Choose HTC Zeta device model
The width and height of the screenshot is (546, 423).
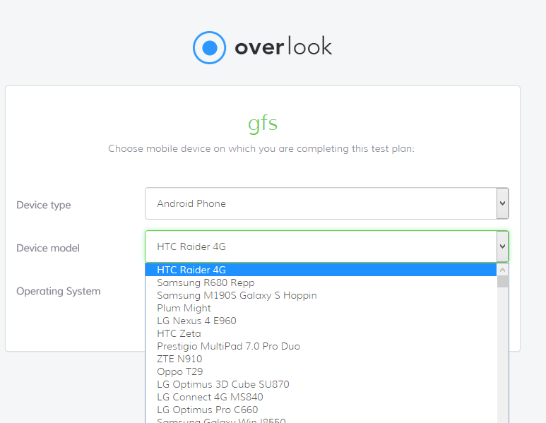click(321, 333)
